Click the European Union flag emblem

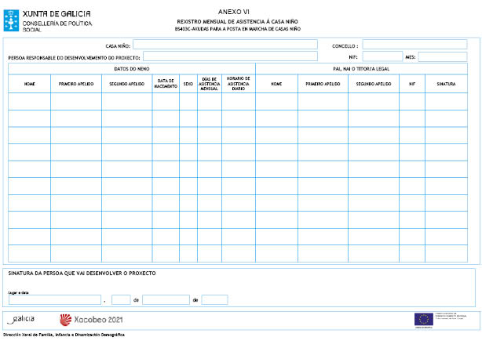point(424,318)
